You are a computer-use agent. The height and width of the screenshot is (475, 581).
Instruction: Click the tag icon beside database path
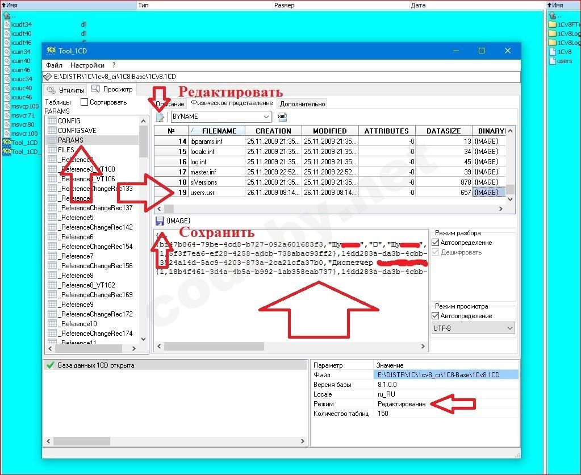click(48, 77)
